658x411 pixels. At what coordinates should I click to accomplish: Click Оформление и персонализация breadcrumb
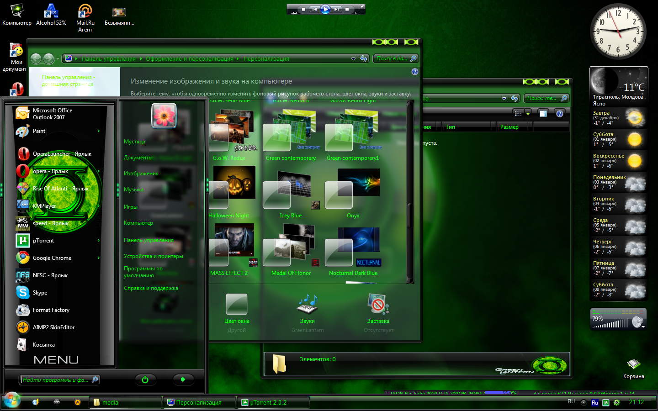click(190, 58)
